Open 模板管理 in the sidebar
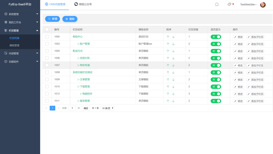The image size is (273, 154). (x=14, y=45)
